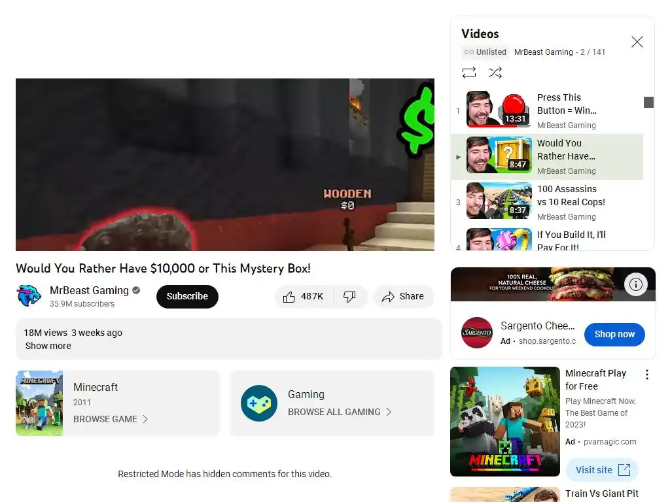Play 'Press This Button = Win' playlist video
The width and height of the screenshot is (670, 502).
(547, 110)
